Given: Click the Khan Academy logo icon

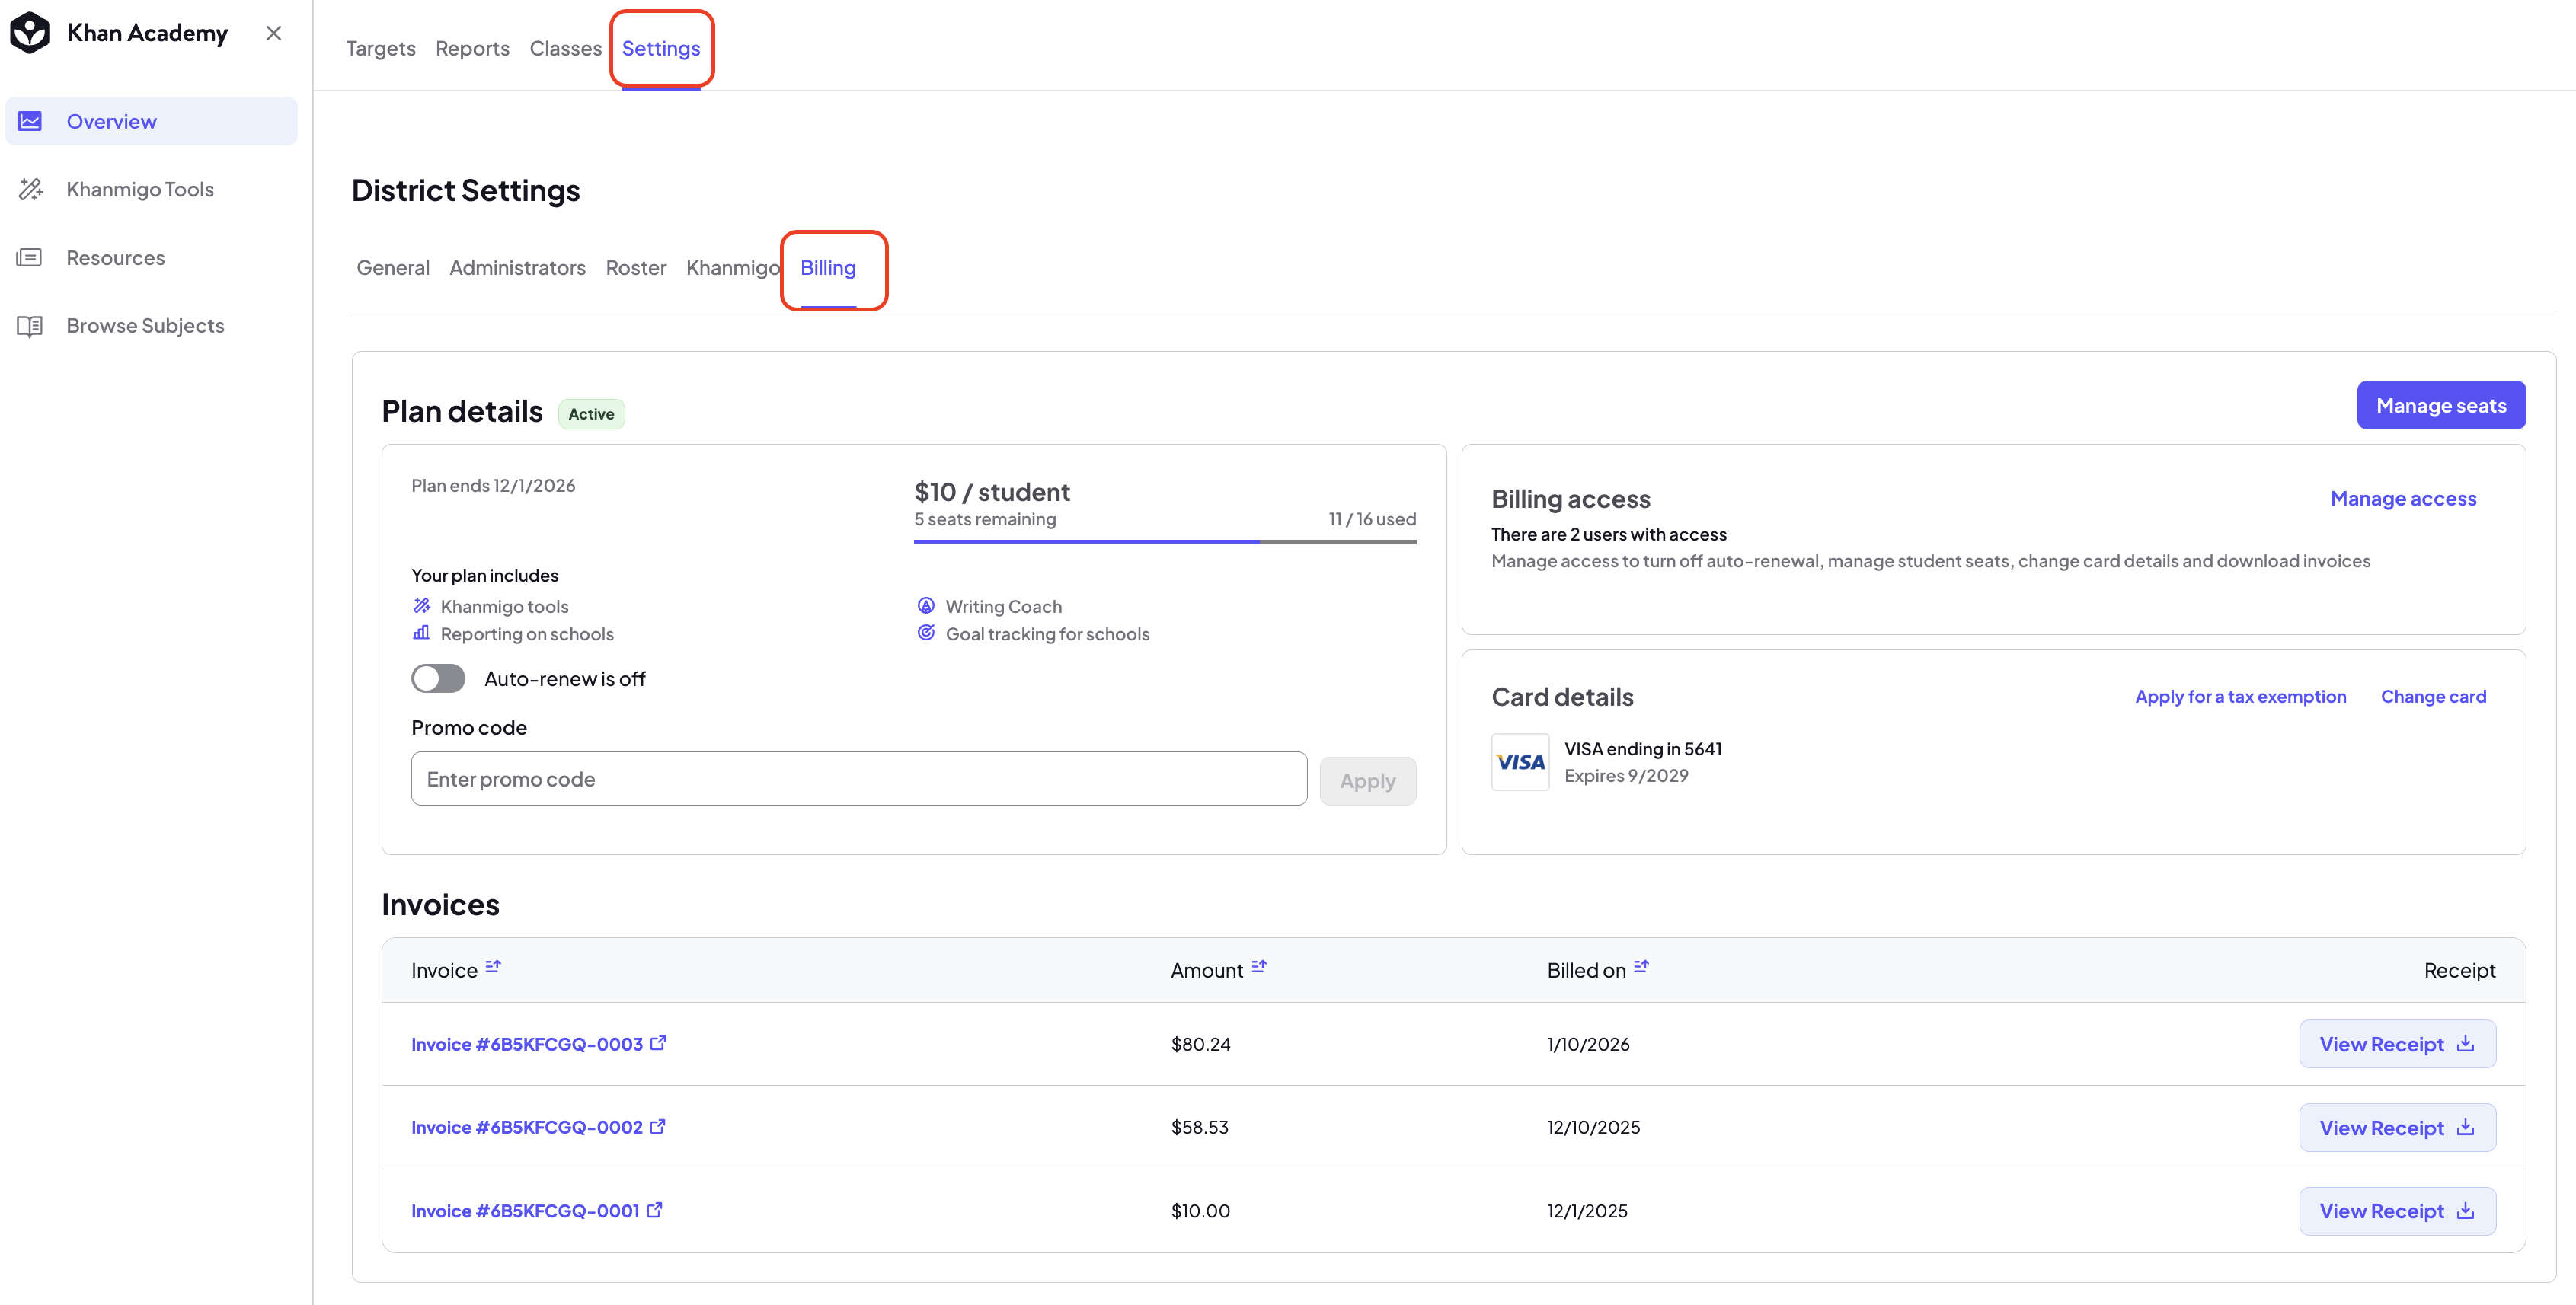Looking at the screenshot, I should point(30,33).
